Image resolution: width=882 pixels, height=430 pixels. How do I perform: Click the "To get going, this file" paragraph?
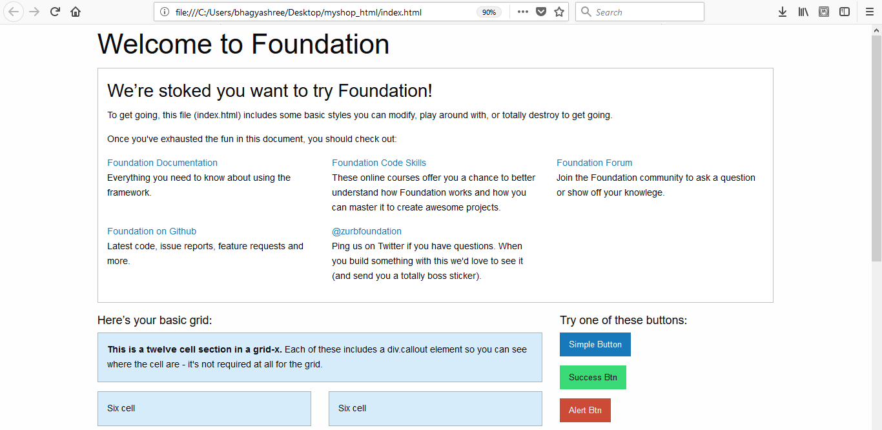360,116
